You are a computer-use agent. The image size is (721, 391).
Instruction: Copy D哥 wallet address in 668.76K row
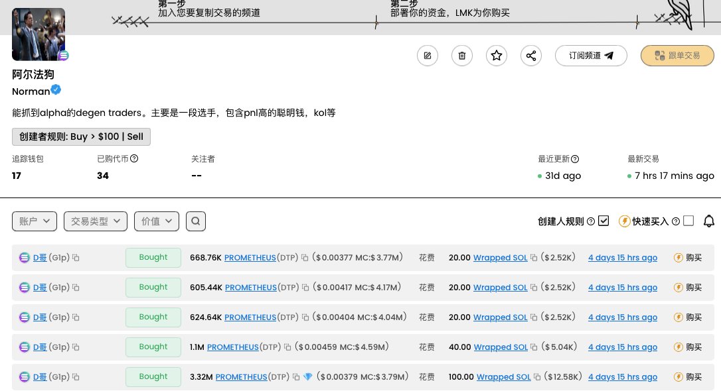pyautogui.click(x=76, y=257)
